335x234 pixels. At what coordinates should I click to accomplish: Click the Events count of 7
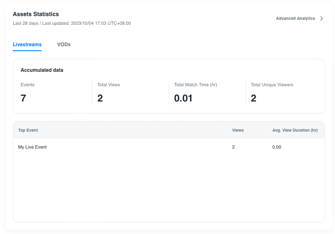tap(24, 98)
